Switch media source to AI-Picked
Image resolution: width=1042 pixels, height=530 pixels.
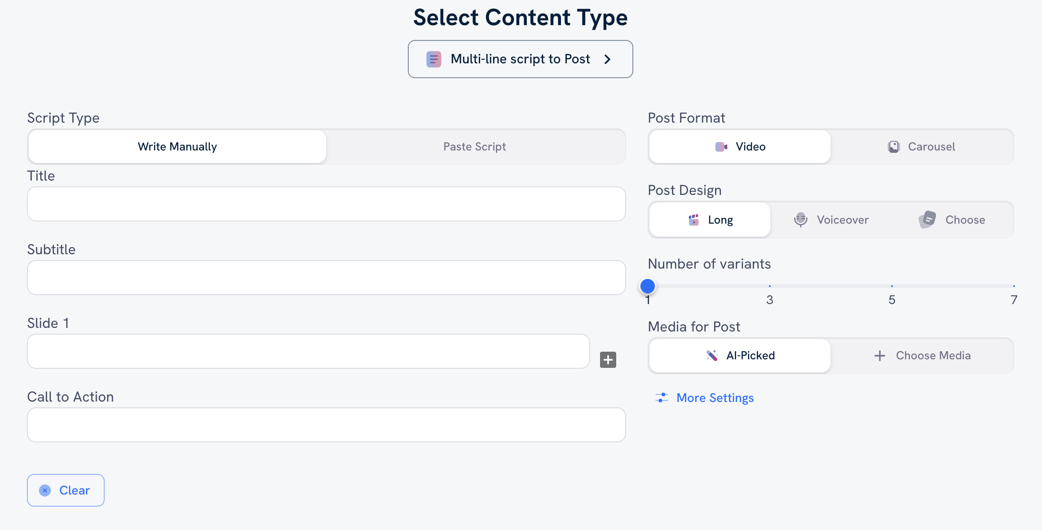click(739, 355)
